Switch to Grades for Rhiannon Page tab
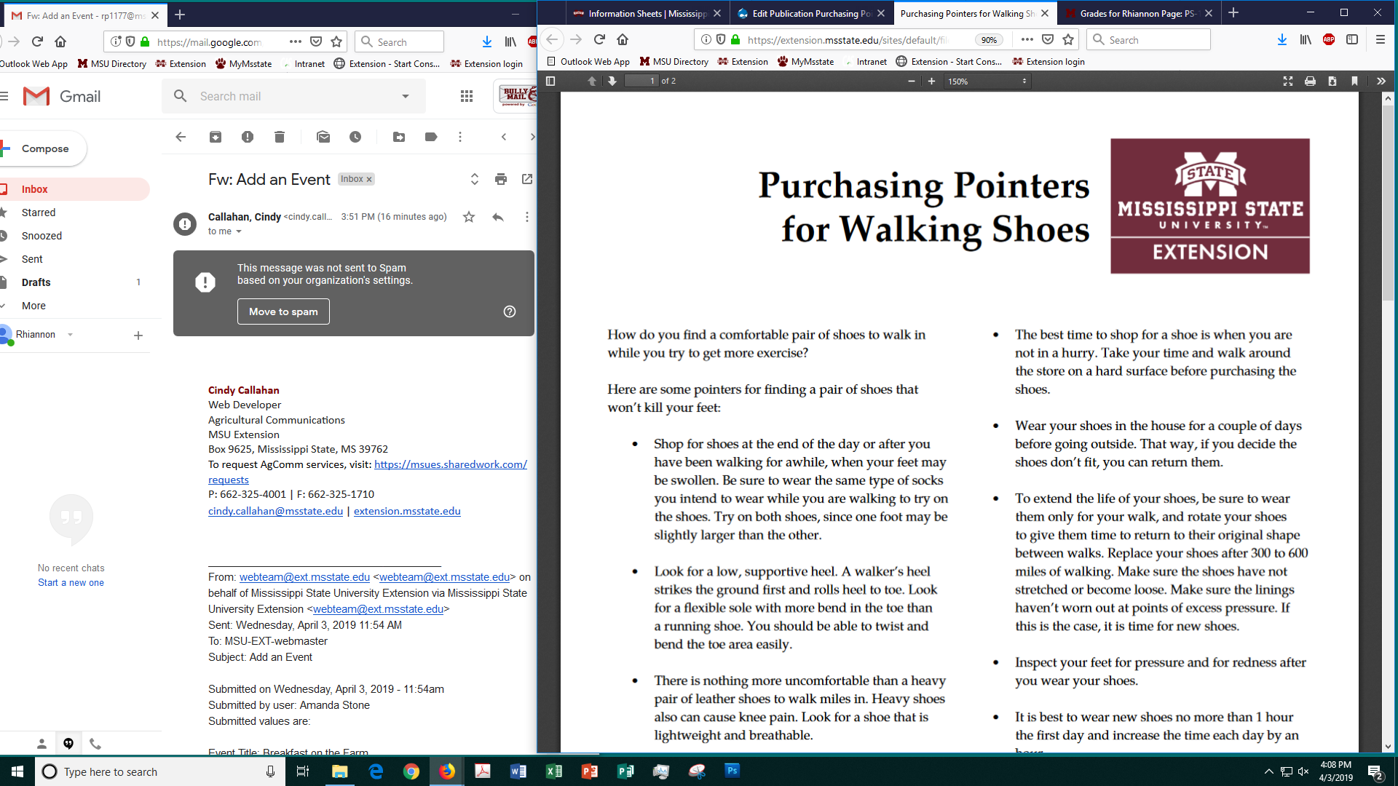Image resolution: width=1398 pixels, height=786 pixels. point(1139,13)
